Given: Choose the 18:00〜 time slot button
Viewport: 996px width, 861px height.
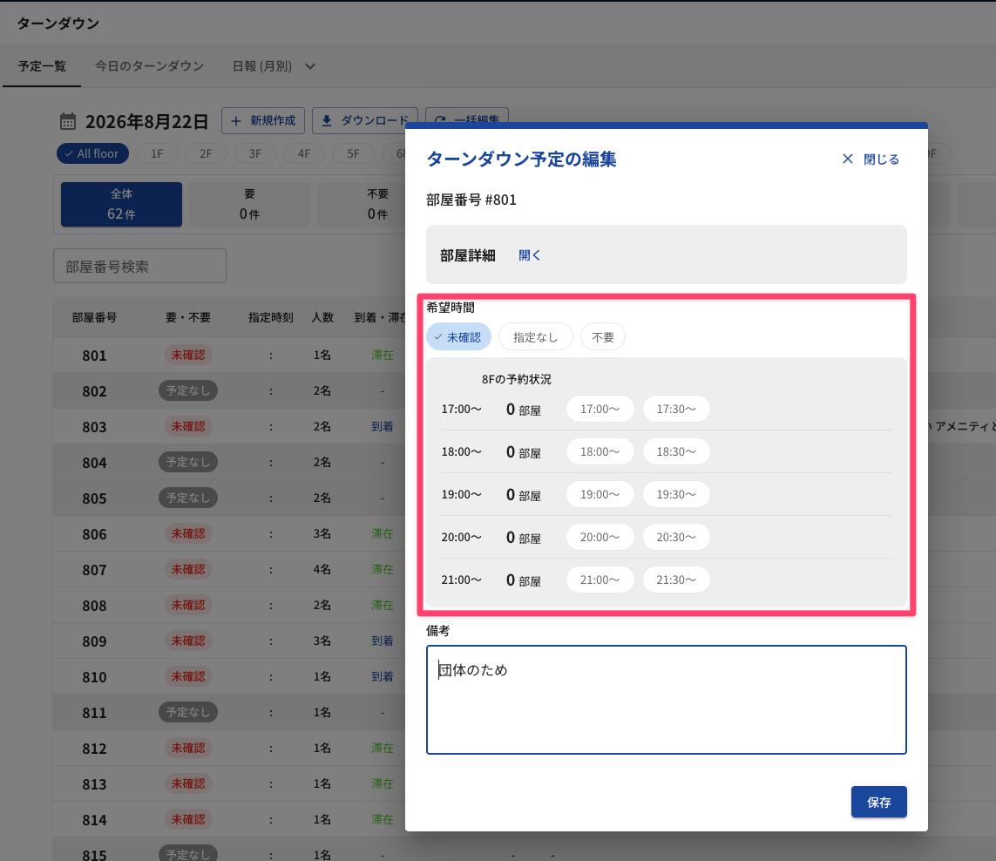Looking at the screenshot, I should pos(600,451).
